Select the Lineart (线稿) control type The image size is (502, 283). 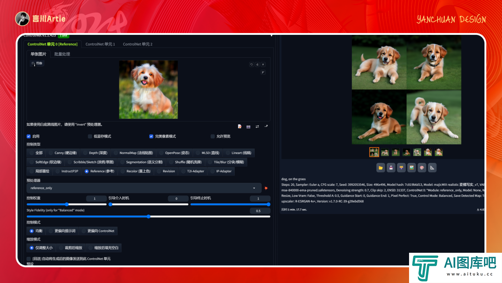coord(238,153)
